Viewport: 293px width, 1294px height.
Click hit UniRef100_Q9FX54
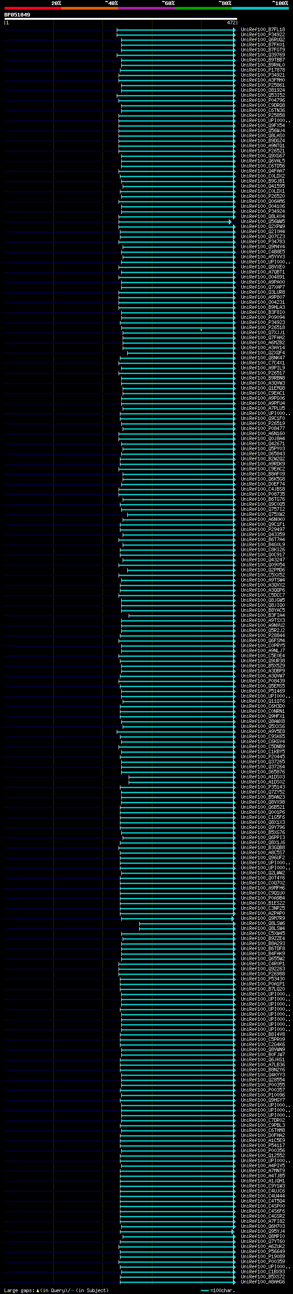(262, 126)
